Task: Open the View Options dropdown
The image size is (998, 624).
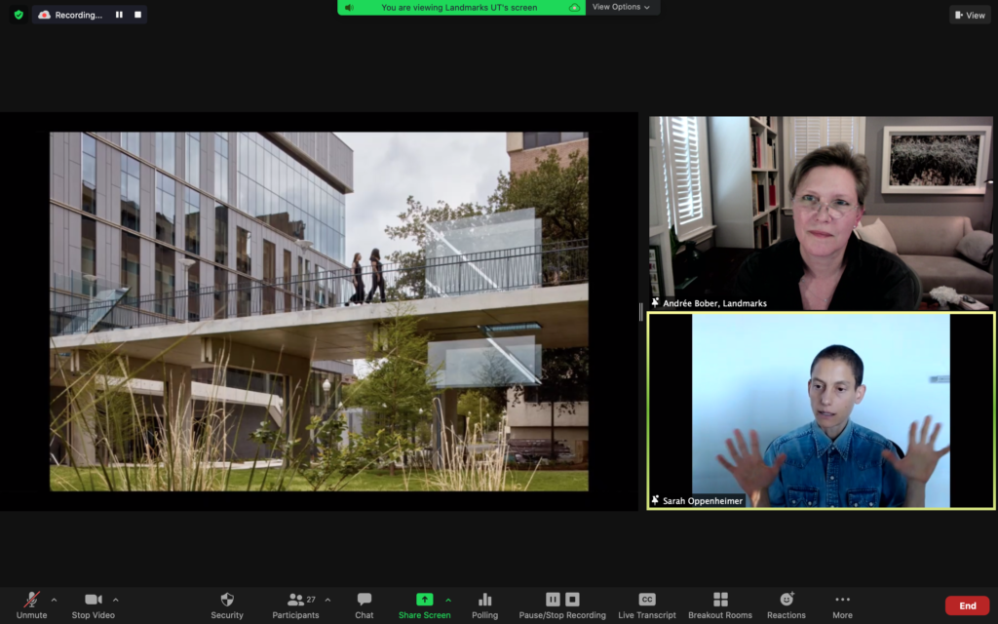Action: tap(621, 7)
